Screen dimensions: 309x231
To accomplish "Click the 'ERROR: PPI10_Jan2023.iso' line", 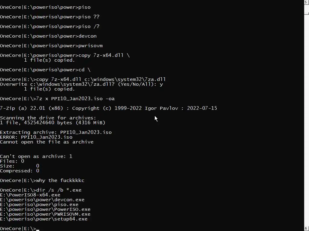I will pos(36,137).
